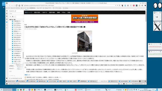Click the Pocket extension icon
The width and height of the screenshot is (162, 91).
[134, 6]
